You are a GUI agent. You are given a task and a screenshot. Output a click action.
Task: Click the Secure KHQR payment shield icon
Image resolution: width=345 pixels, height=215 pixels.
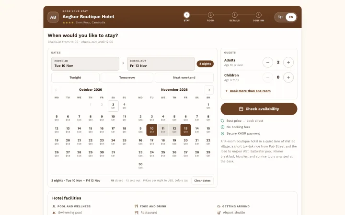point(222,133)
